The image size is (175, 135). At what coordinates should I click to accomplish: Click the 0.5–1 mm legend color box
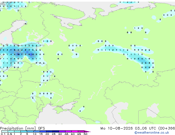pos(11,131)
